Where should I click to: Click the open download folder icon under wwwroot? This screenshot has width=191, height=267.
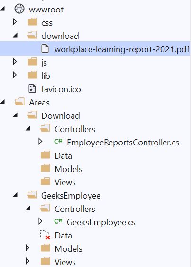pos(32,35)
